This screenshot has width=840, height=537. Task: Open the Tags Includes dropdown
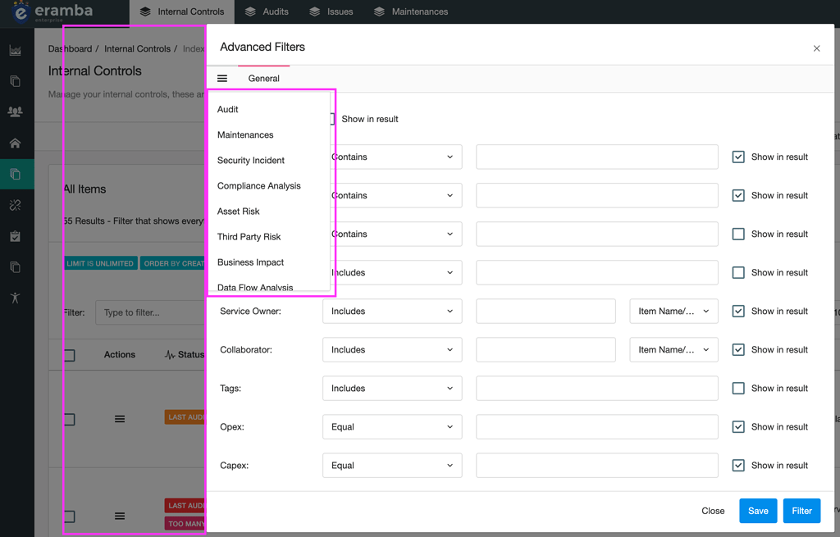tap(392, 388)
